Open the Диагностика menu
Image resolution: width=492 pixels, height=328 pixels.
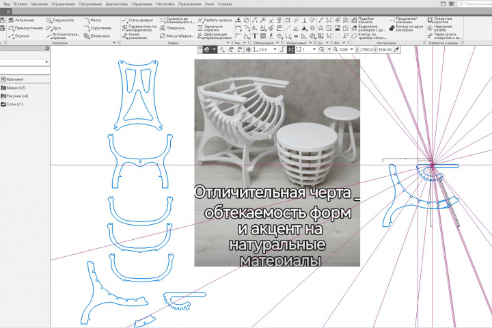tap(117, 4)
